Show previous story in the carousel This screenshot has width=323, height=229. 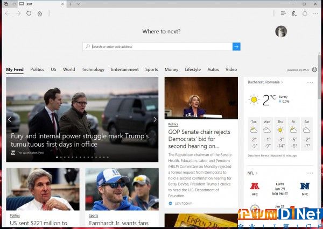pos(10,119)
